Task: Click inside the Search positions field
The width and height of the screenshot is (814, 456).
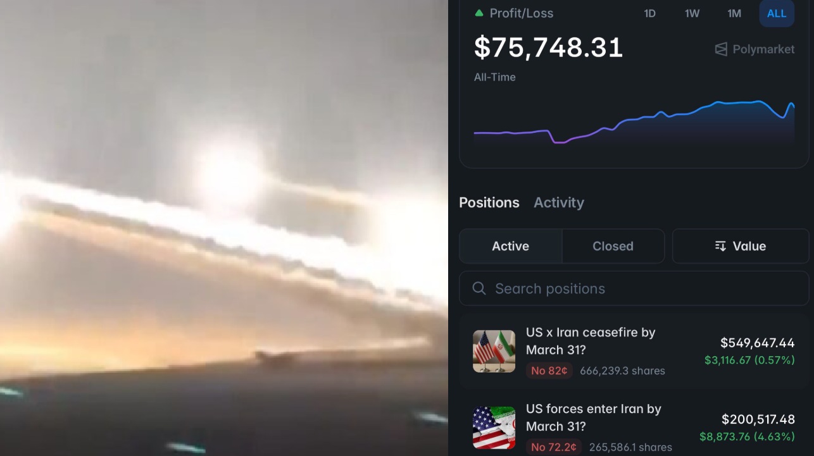Action: pos(634,288)
